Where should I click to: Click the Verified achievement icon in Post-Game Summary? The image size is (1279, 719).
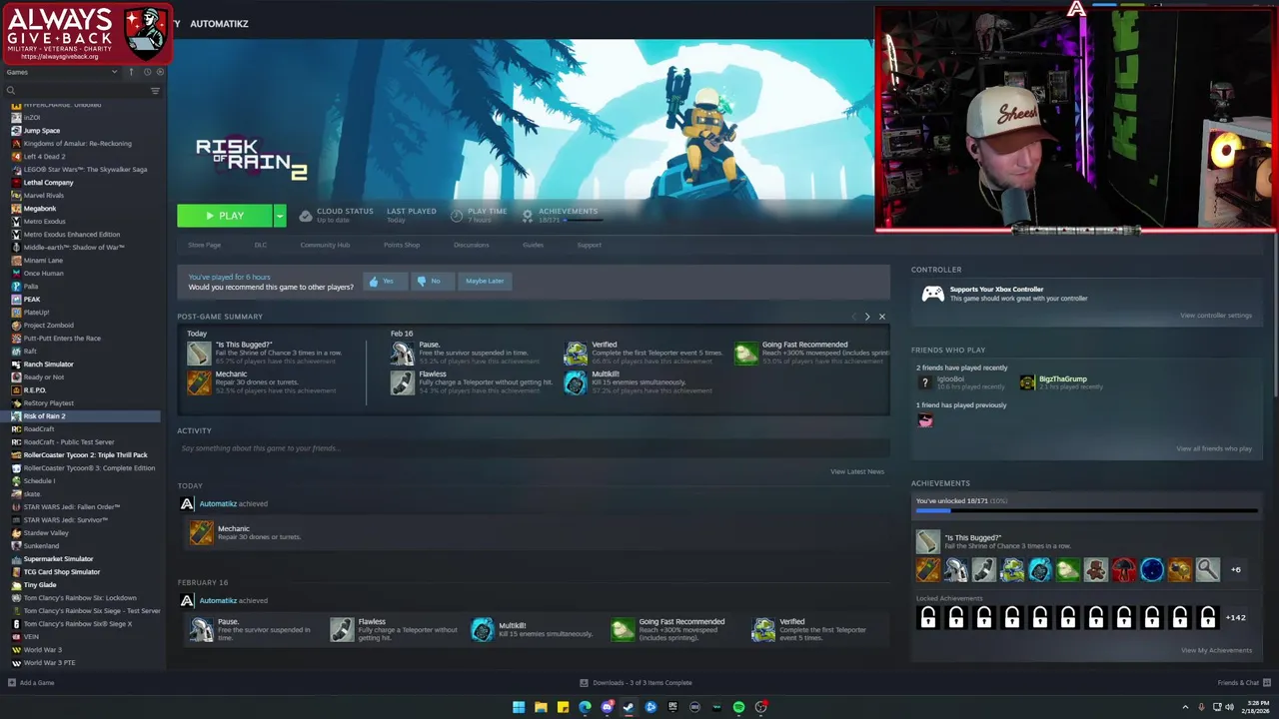pyautogui.click(x=576, y=353)
